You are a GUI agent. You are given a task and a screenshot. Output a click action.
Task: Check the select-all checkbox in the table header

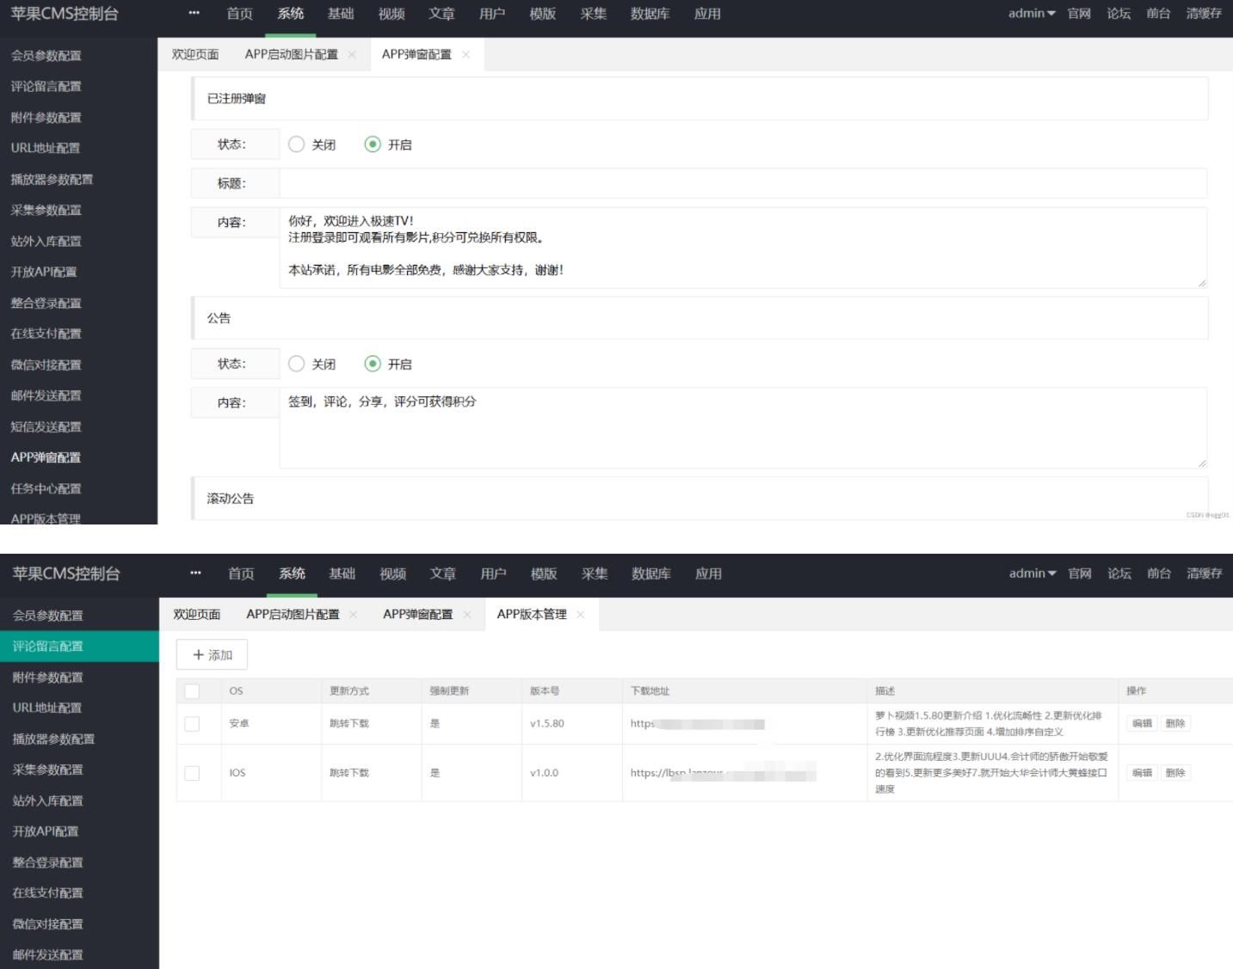point(194,690)
